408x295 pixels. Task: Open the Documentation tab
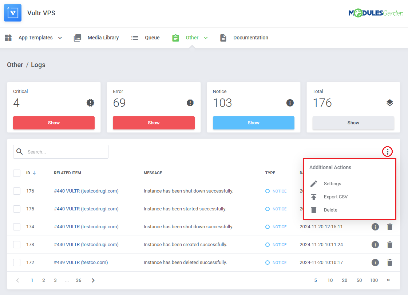pyautogui.click(x=244, y=38)
